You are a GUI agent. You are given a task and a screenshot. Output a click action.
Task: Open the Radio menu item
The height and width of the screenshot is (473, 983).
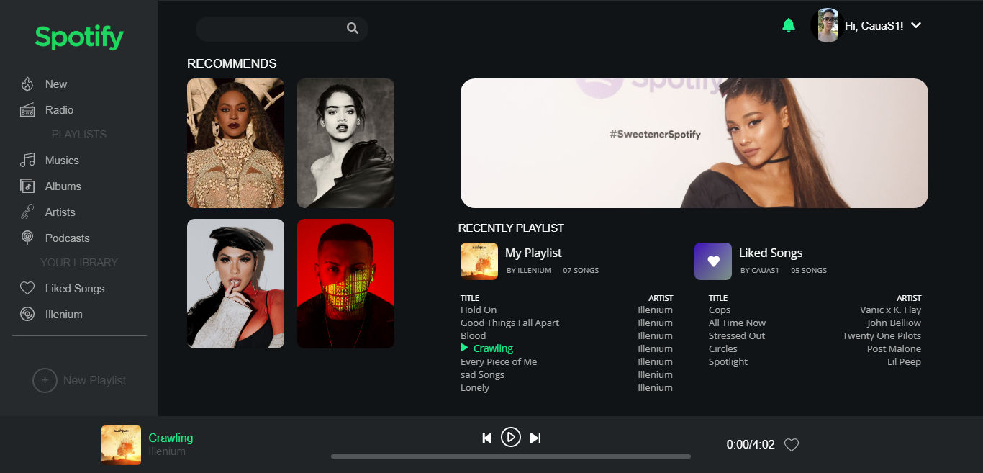[x=59, y=110]
